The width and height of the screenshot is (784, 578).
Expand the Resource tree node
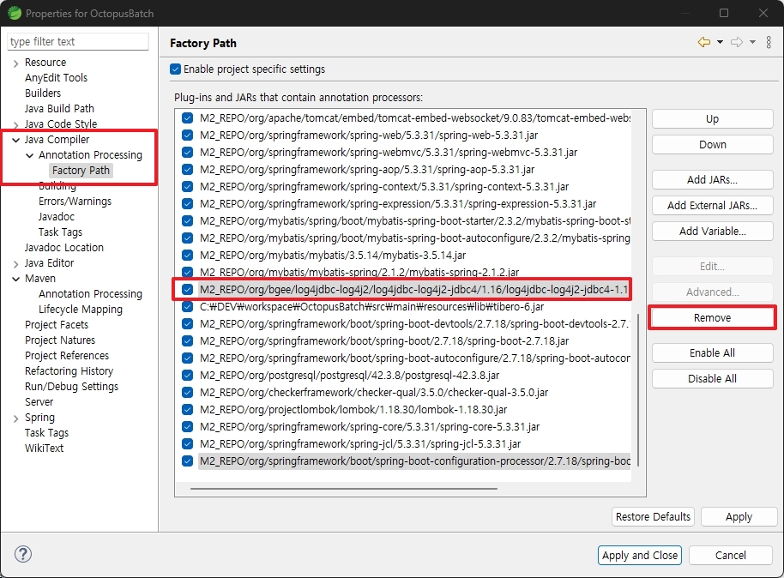point(16,63)
